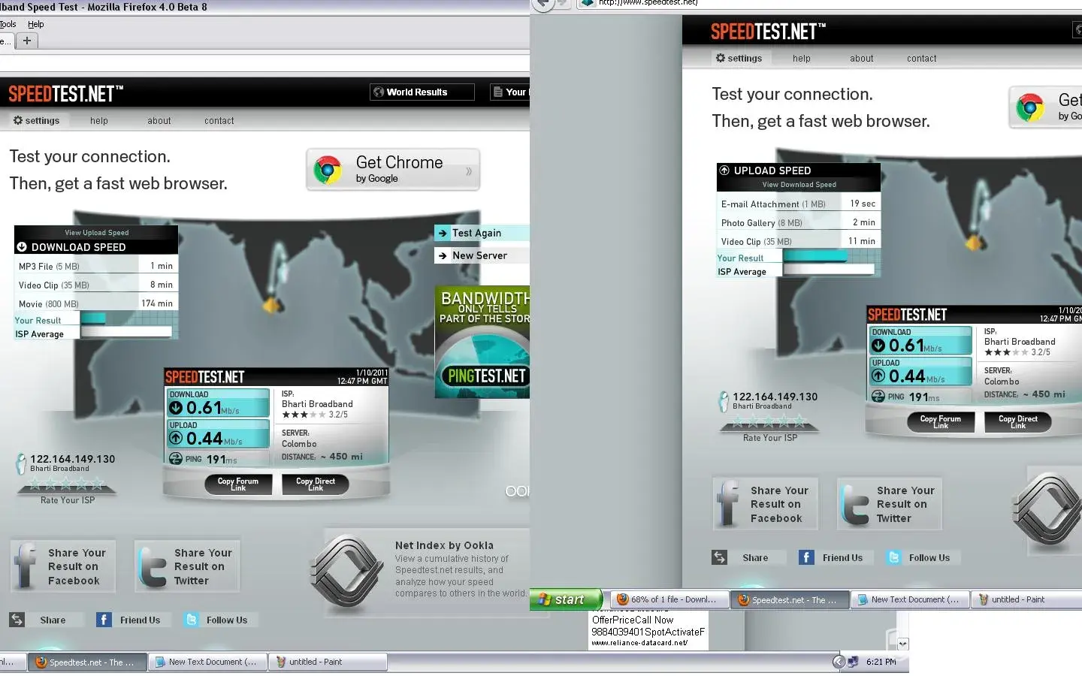Click the full Get Chrome by Google banner

click(x=393, y=169)
